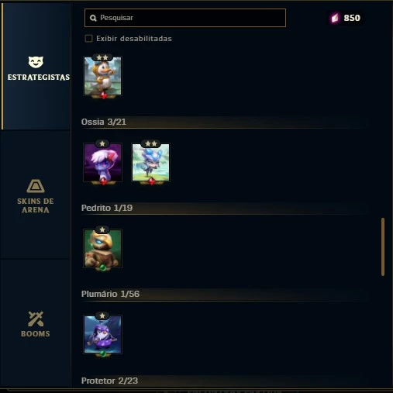Select the purple one-star Ossia thumbnail

[x=102, y=162]
